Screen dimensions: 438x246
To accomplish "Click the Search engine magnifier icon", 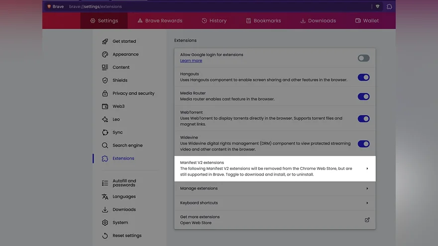I will (x=105, y=145).
